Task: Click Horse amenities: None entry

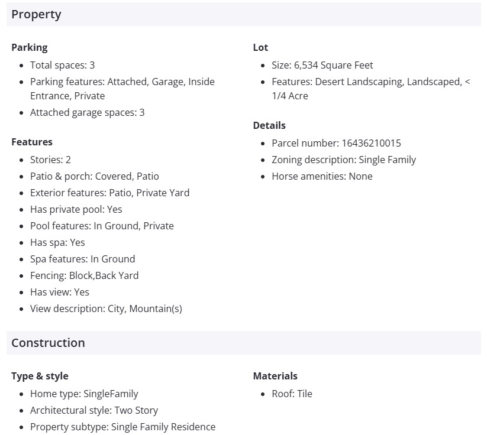Action: tap(322, 176)
